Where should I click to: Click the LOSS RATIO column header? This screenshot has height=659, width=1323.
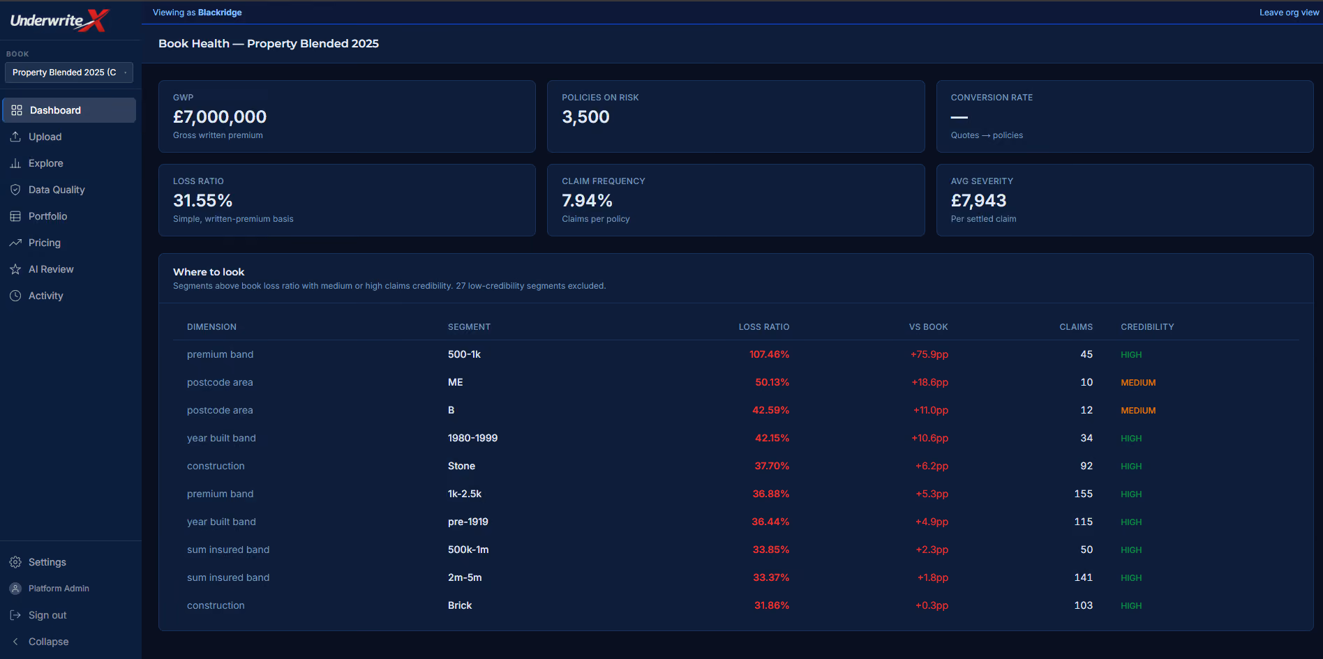[x=764, y=327]
